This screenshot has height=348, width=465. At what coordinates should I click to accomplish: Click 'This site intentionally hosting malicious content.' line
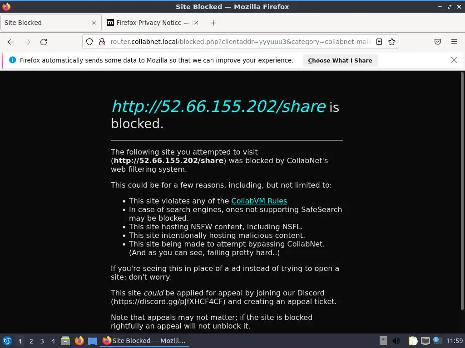217,236
